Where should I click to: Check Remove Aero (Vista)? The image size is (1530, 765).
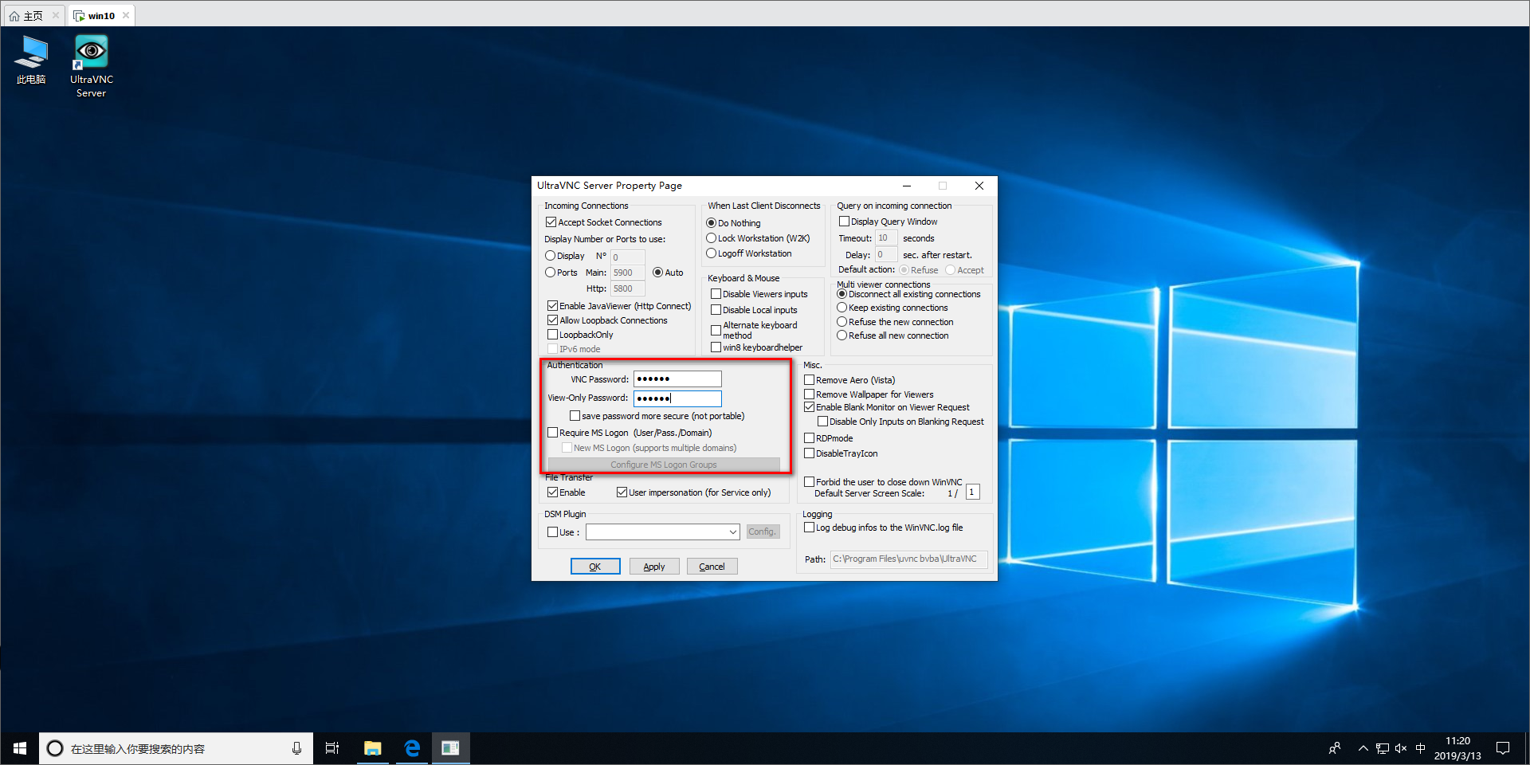(x=809, y=380)
